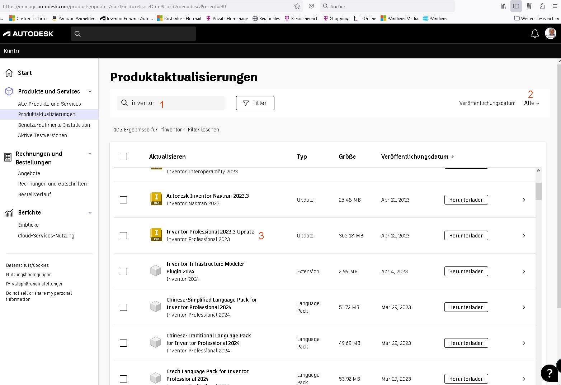Click the W extension icon in the browser toolbar
This screenshot has height=385, width=561.
coord(529,6)
